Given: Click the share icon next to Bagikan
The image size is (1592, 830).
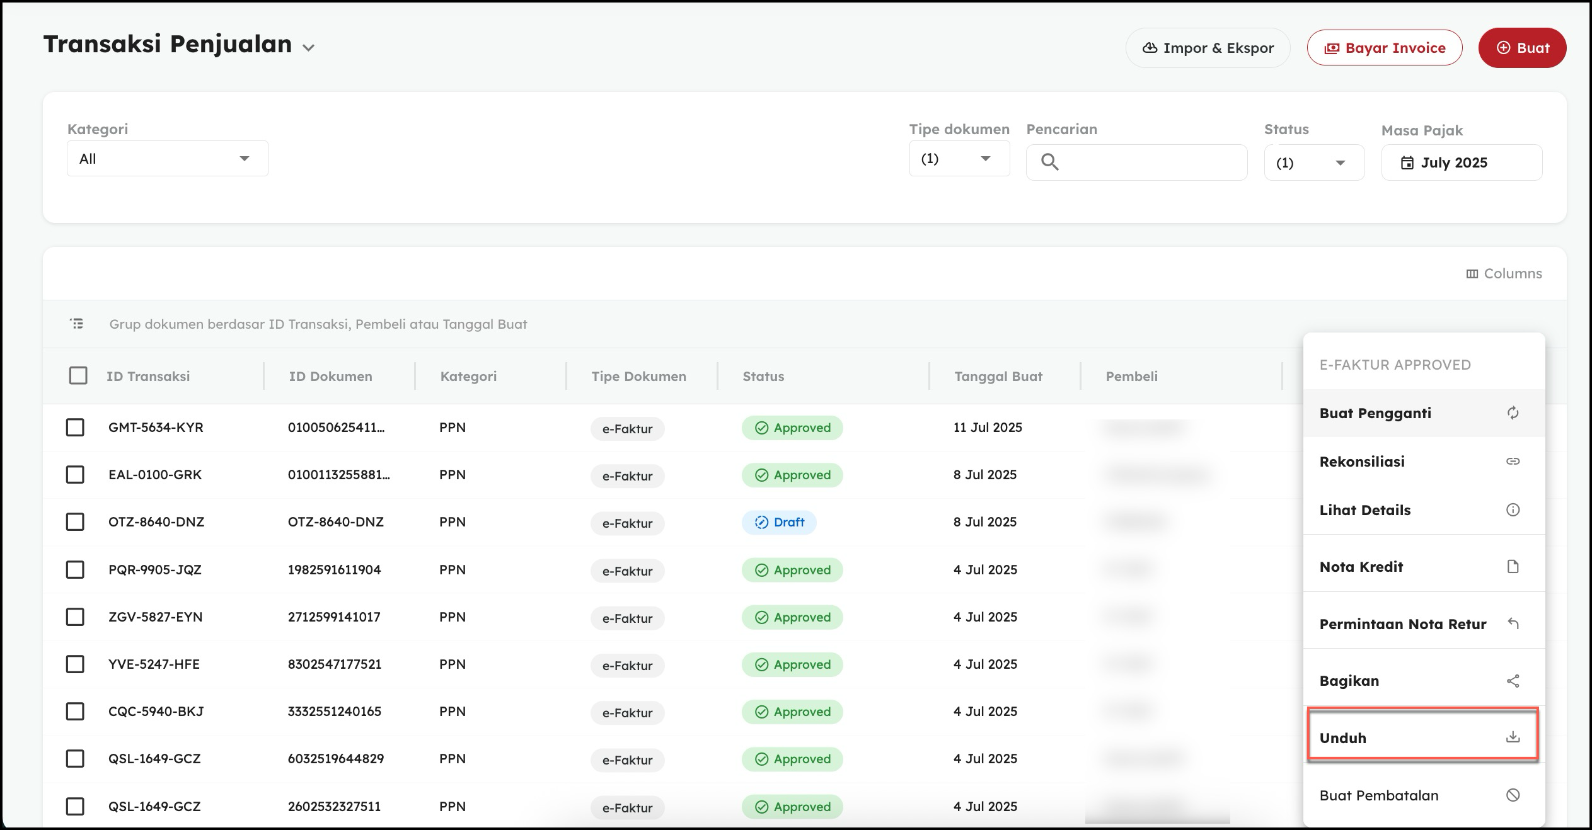Looking at the screenshot, I should pyautogui.click(x=1513, y=681).
